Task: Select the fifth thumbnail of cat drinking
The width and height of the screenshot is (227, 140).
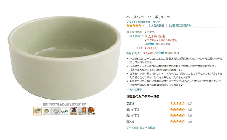Action: 73,111
